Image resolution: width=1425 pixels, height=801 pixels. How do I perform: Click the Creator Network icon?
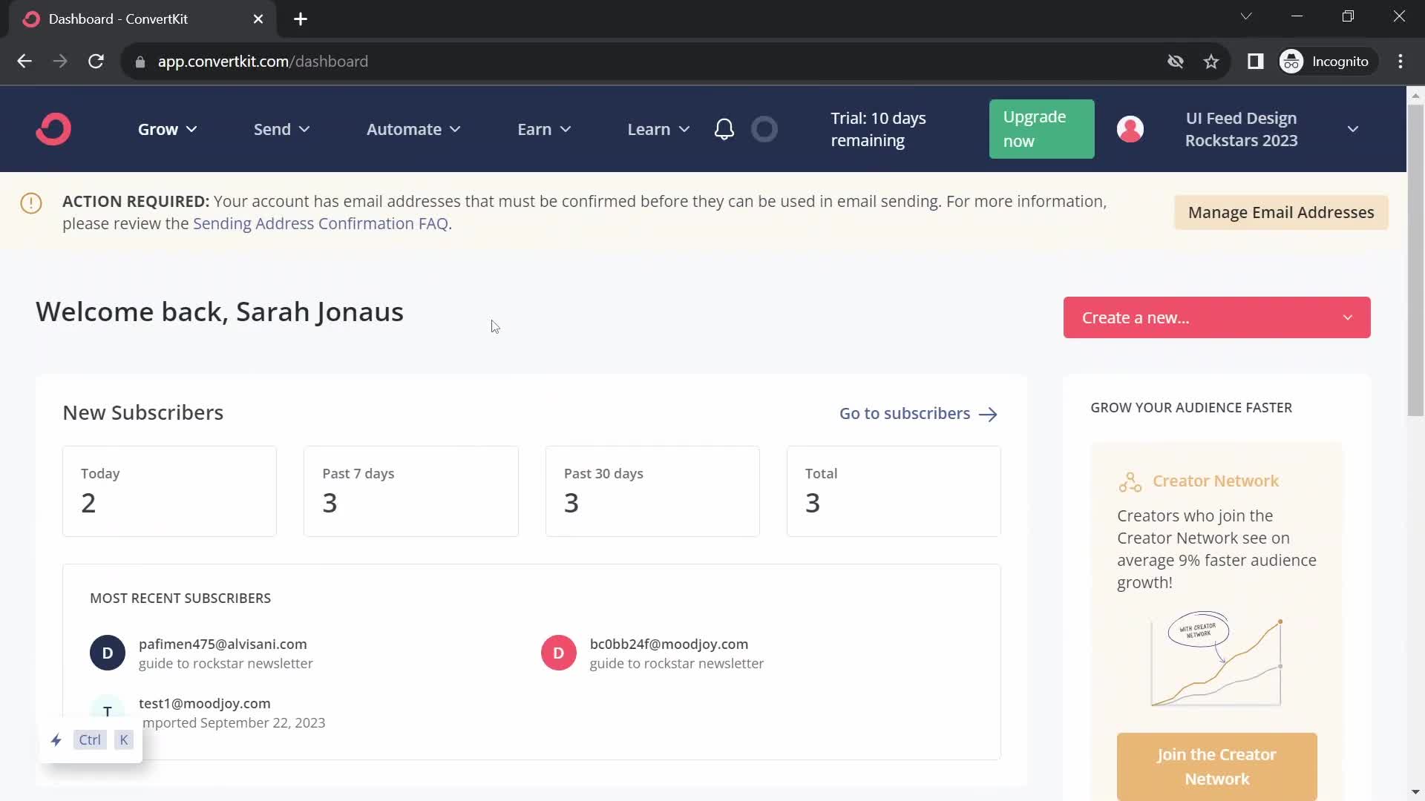(x=1128, y=480)
